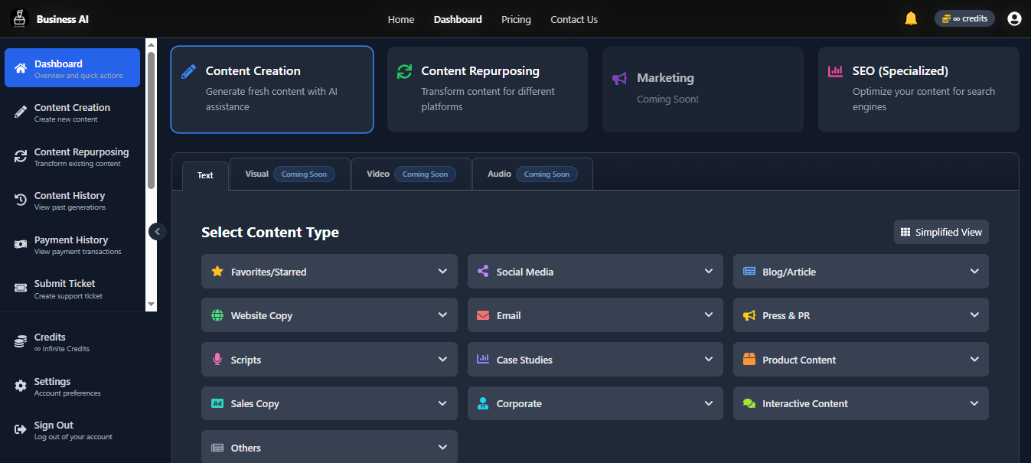Open the Content Repurposing card title
Viewport: 1031px width, 463px height.
(x=480, y=71)
